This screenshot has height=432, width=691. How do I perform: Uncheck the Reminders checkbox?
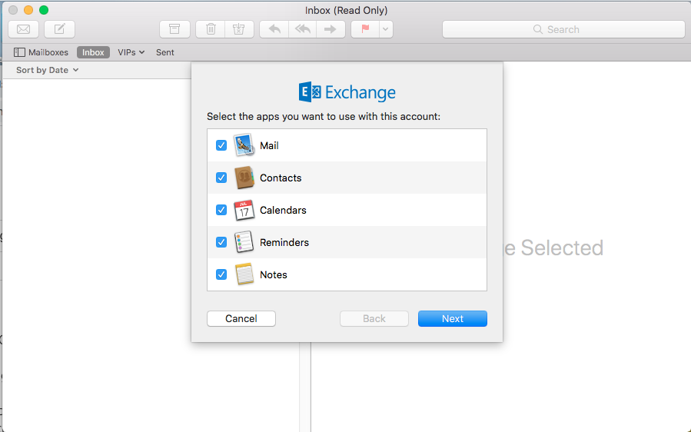point(221,242)
